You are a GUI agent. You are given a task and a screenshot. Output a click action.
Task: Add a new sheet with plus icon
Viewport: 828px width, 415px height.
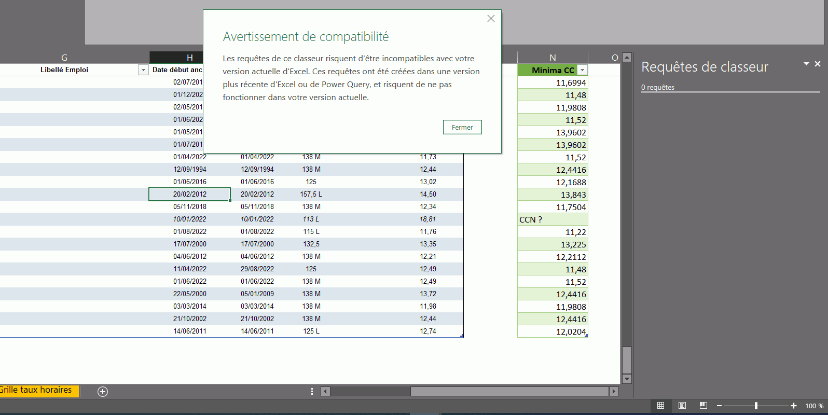click(103, 392)
